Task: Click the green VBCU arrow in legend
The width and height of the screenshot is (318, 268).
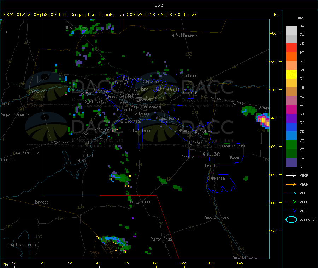Action: [291, 202]
